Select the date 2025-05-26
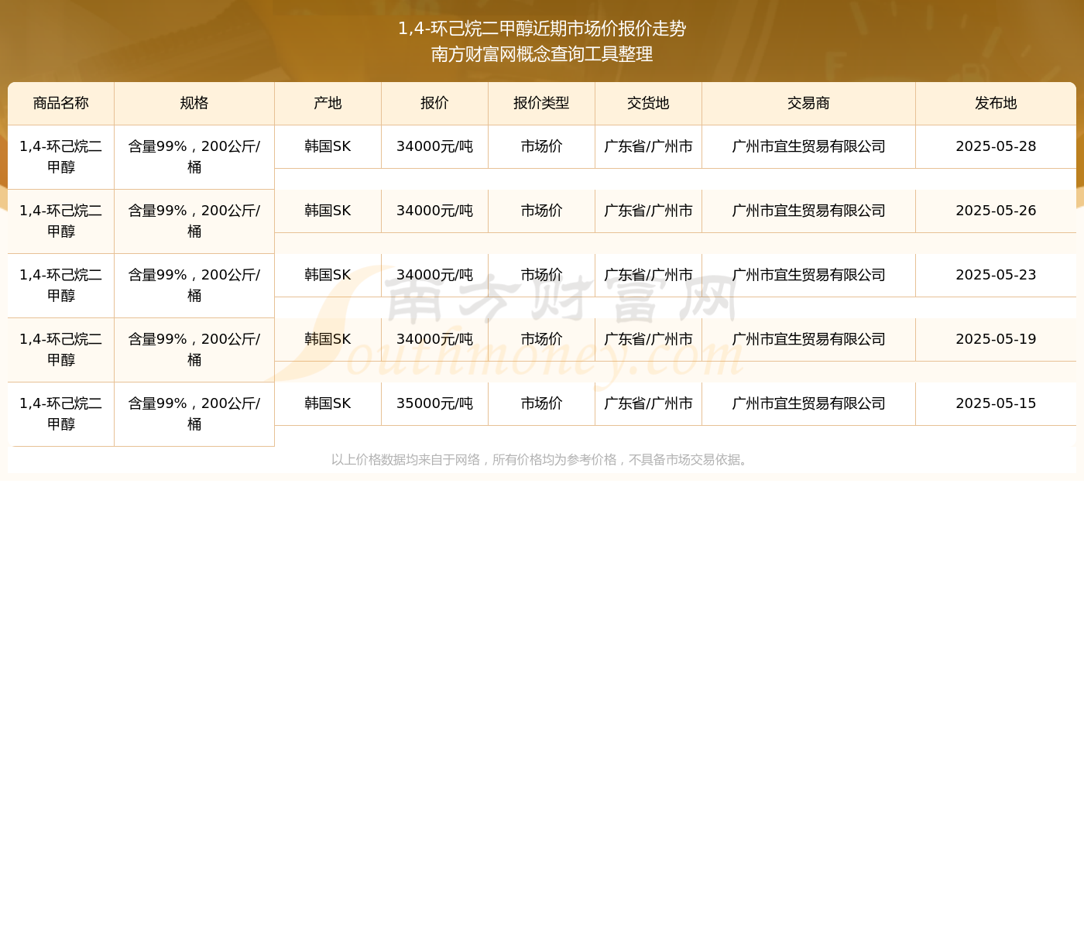The width and height of the screenshot is (1084, 933). (996, 211)
